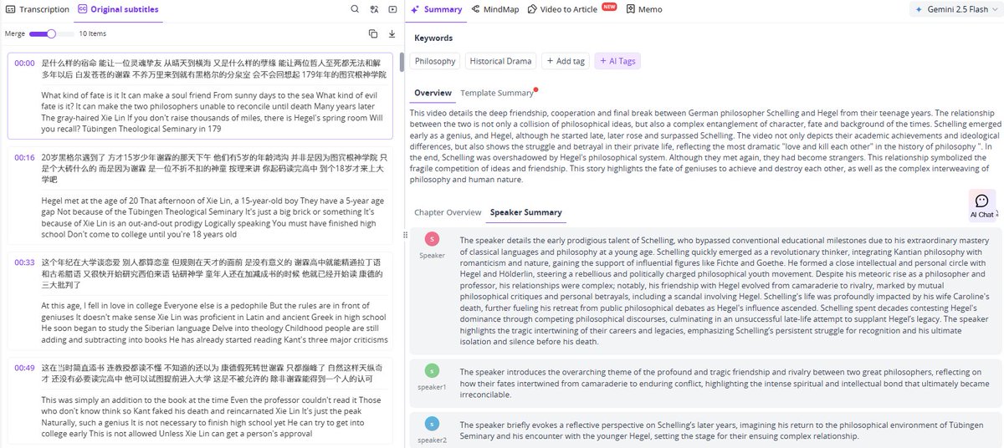
Task: Click the blue speaker2 avatar
Action: 432,424
